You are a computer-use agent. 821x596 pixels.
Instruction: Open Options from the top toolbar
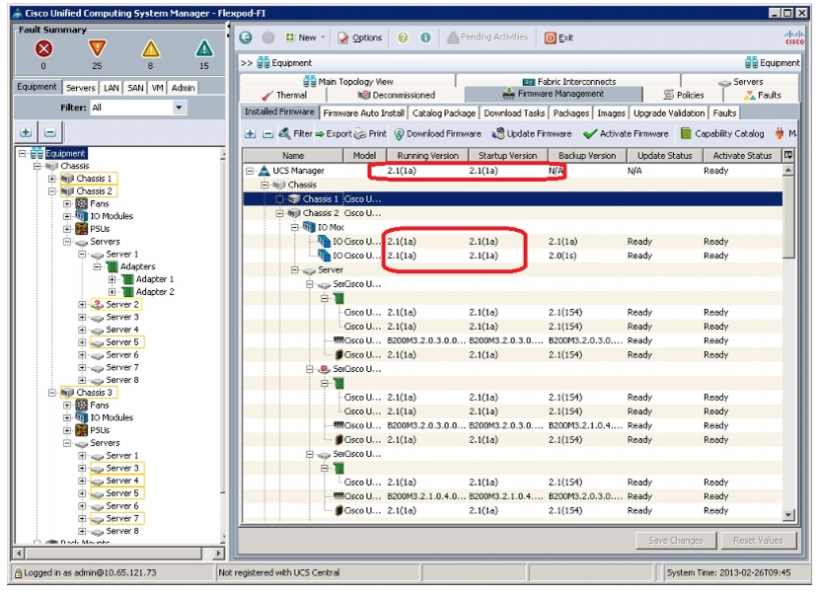tap(360, 37)
